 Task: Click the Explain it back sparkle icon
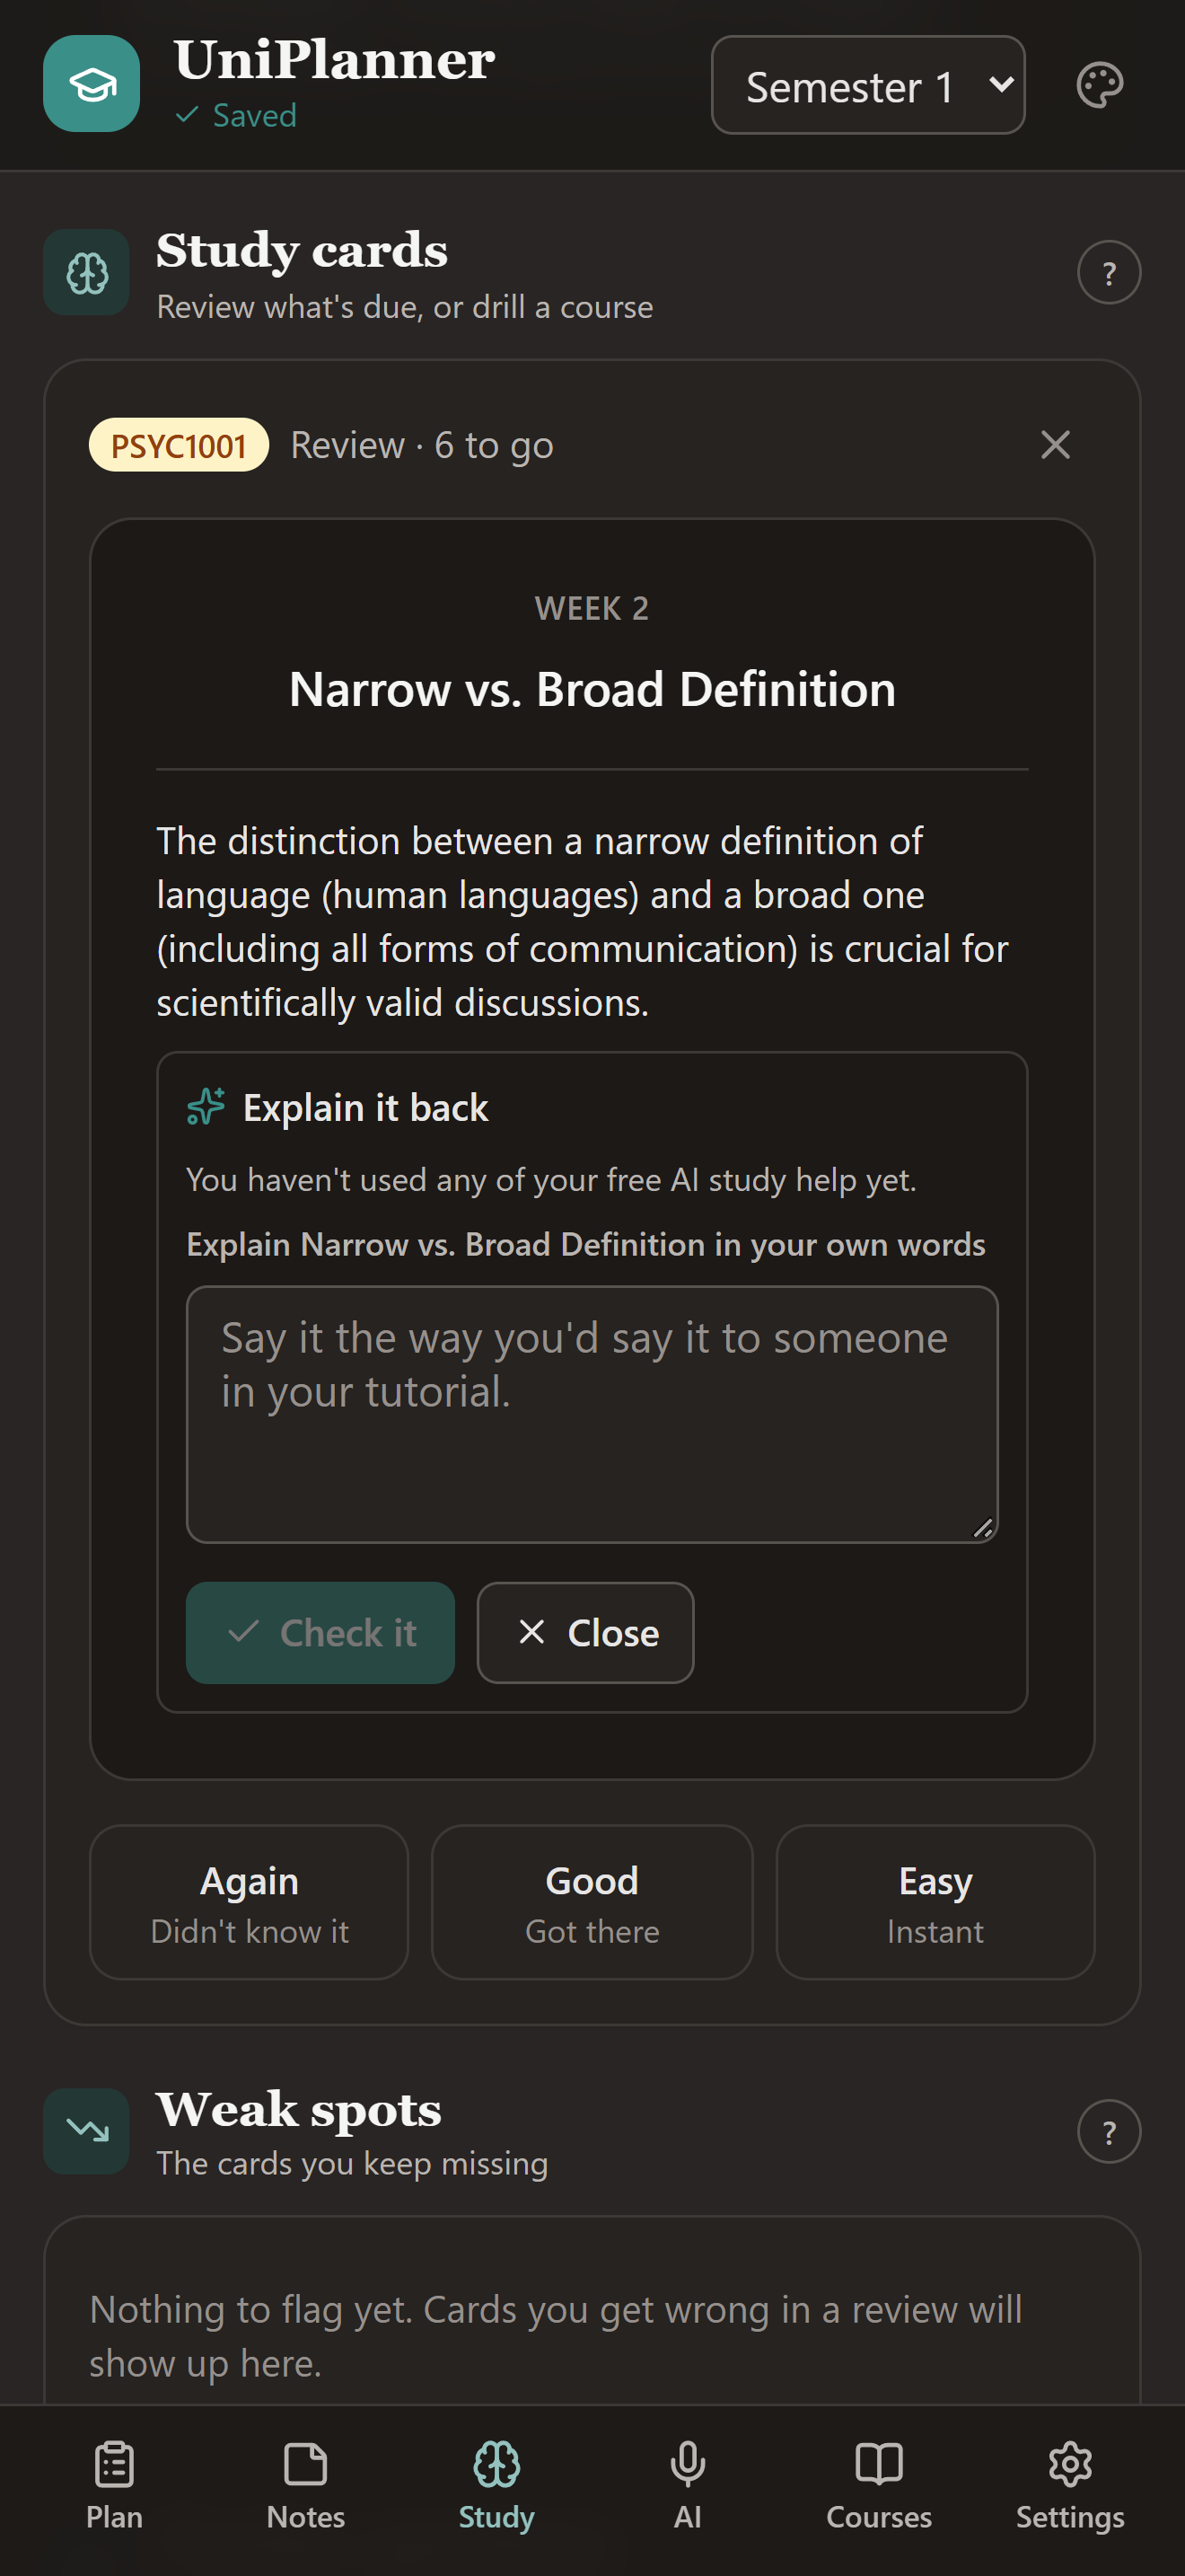coord(206,1107)
